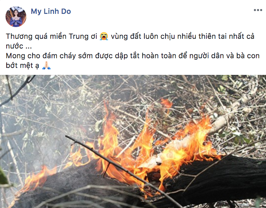Click the phrase 'thiên tai nhất cả'
This screenshot has width=266, height=208.
(227, 36)
